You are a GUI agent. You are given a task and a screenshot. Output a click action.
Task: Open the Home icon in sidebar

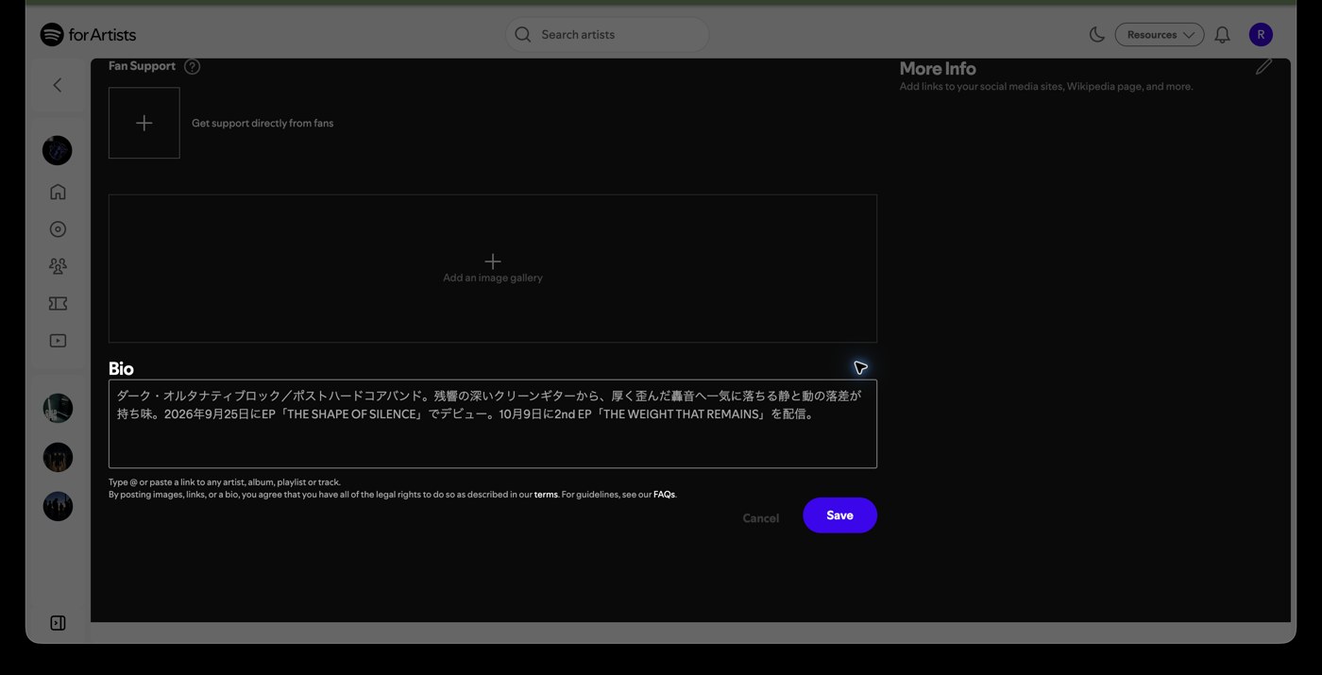pos(58,192)
